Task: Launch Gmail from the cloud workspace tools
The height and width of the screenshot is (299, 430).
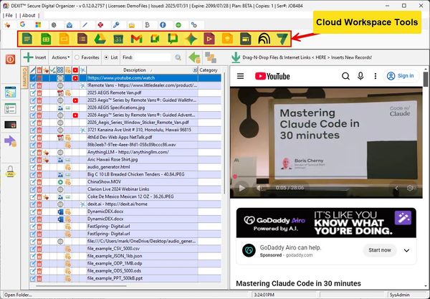Action: click(x=136, y=38)
